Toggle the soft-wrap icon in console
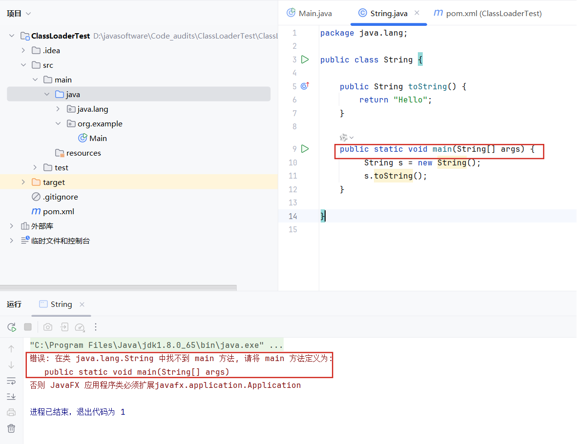 point(11,381)
